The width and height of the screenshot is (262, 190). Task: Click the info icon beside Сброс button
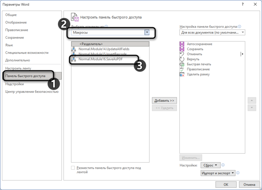point(223,165)
